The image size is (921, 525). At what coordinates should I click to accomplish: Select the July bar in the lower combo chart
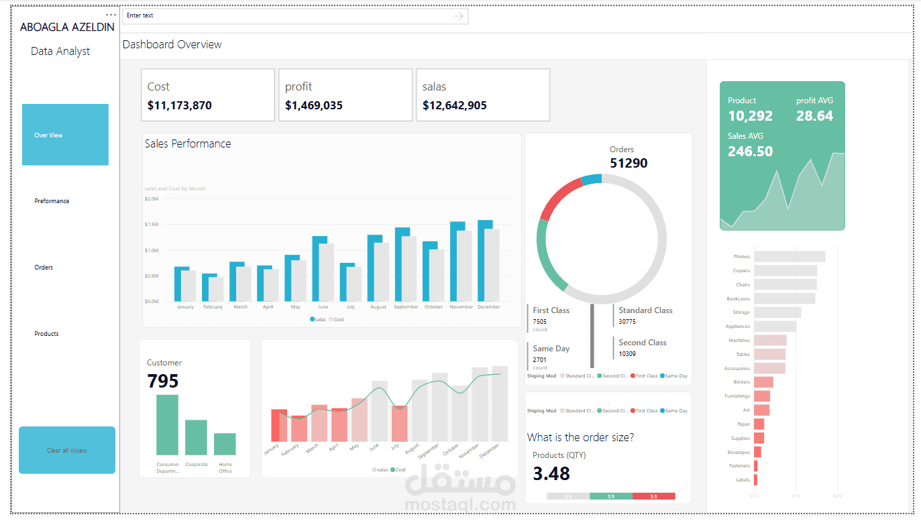point(400,423)
